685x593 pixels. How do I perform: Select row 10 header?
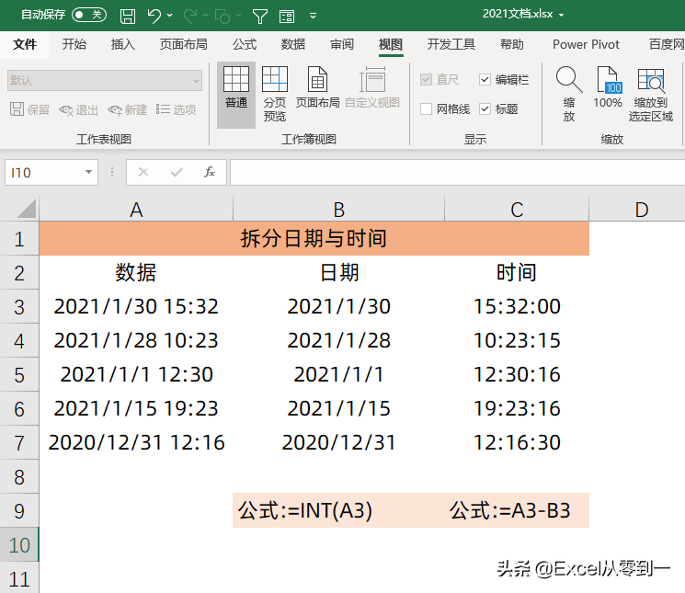point(19,545)
